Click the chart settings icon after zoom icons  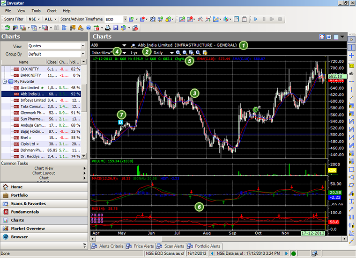(x=205, y=52)
